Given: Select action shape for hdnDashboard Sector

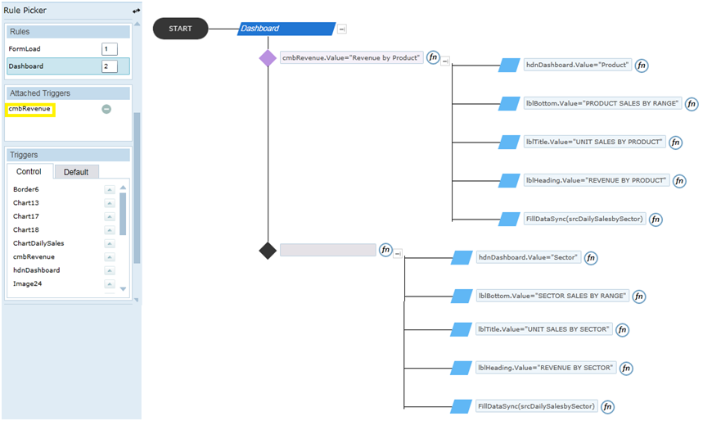Looking at the screenshot, I should [x=462, y=258].
